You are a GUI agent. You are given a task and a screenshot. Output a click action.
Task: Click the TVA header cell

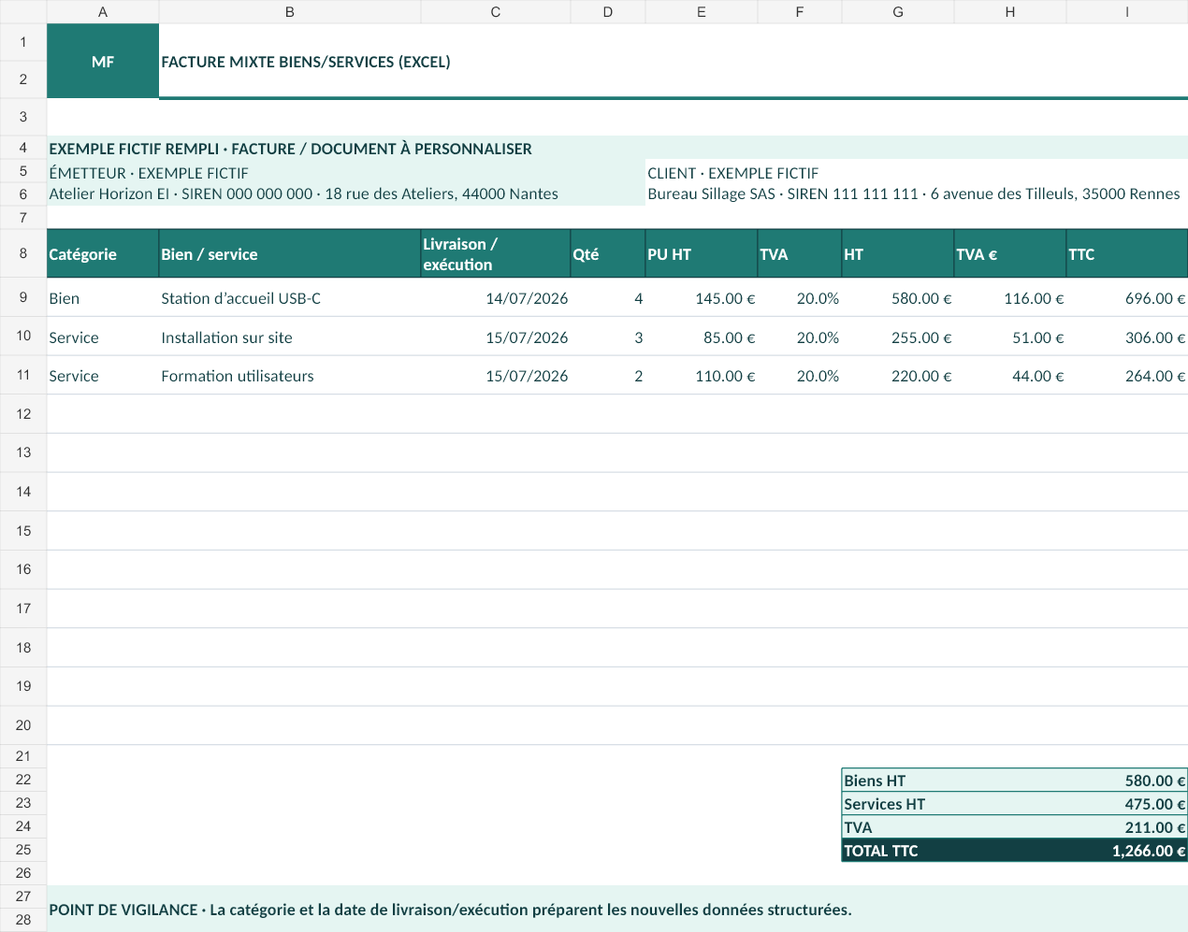(x=800, y=253)
